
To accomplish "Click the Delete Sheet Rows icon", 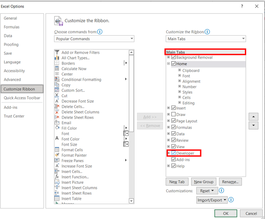I will (57, 117).
